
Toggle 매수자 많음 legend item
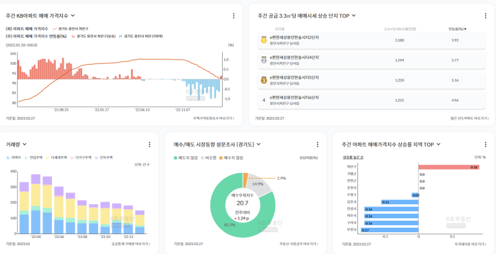tap(231, 158)
